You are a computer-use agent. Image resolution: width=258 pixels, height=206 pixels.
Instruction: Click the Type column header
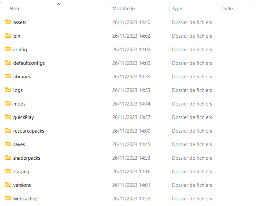[x=177, y=9]
